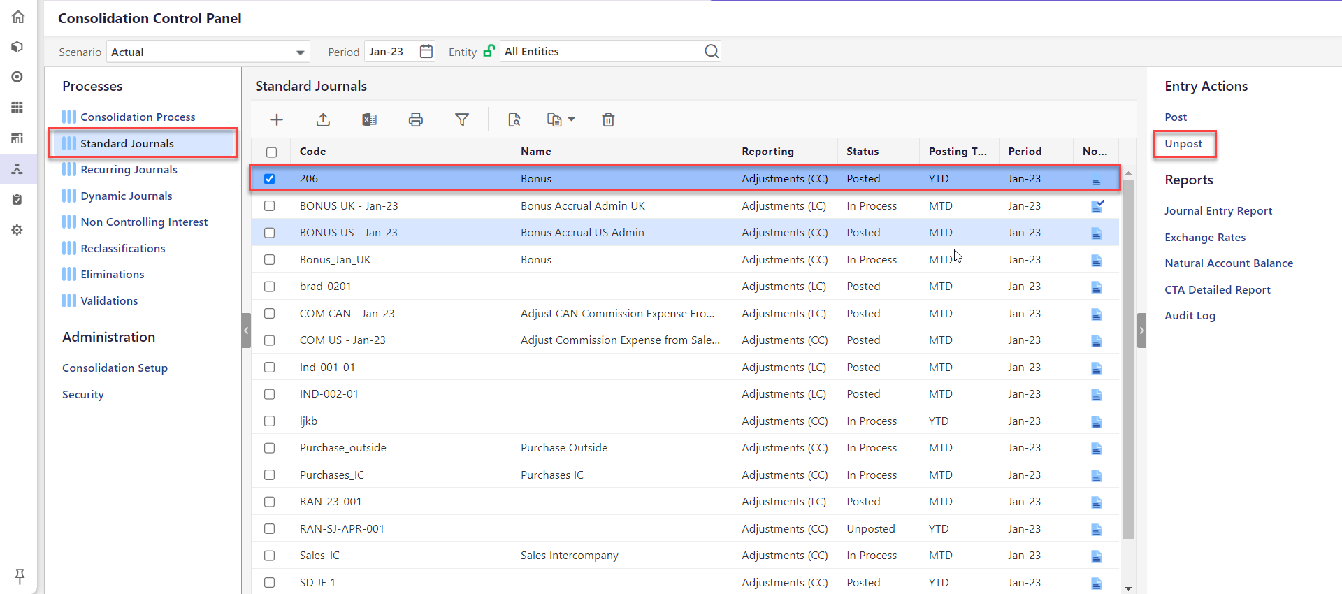Click the entity search magnifier icon
The height and width of the screenshot is (594, 1342).
pos(712,51)
